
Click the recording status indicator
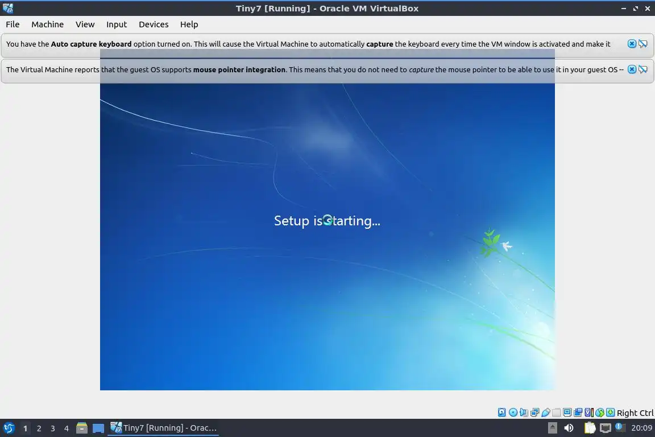point(578,413)
